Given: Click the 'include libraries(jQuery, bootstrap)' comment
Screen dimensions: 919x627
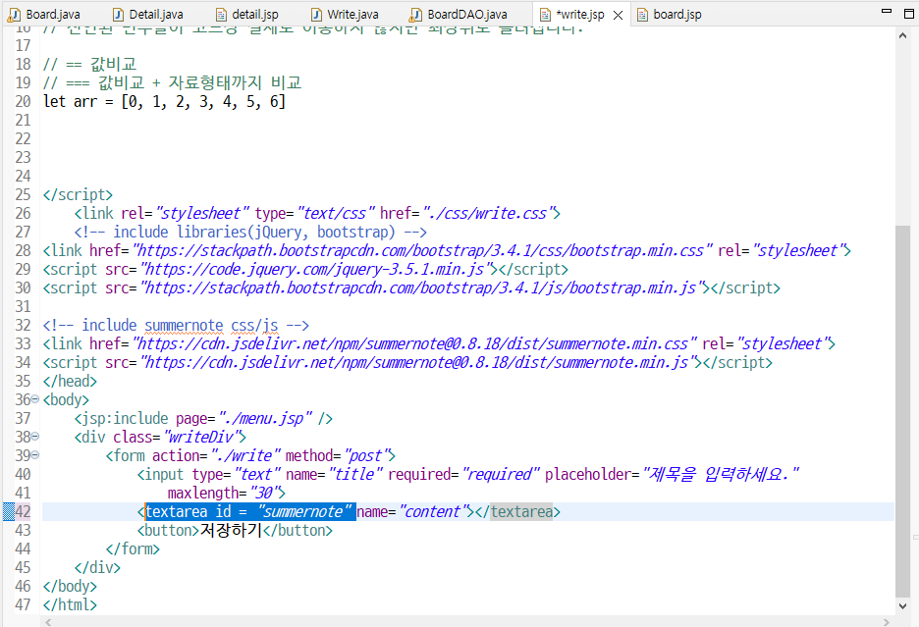Looking at the screenshot, I should pyautogui.click(x=253, y=232).
